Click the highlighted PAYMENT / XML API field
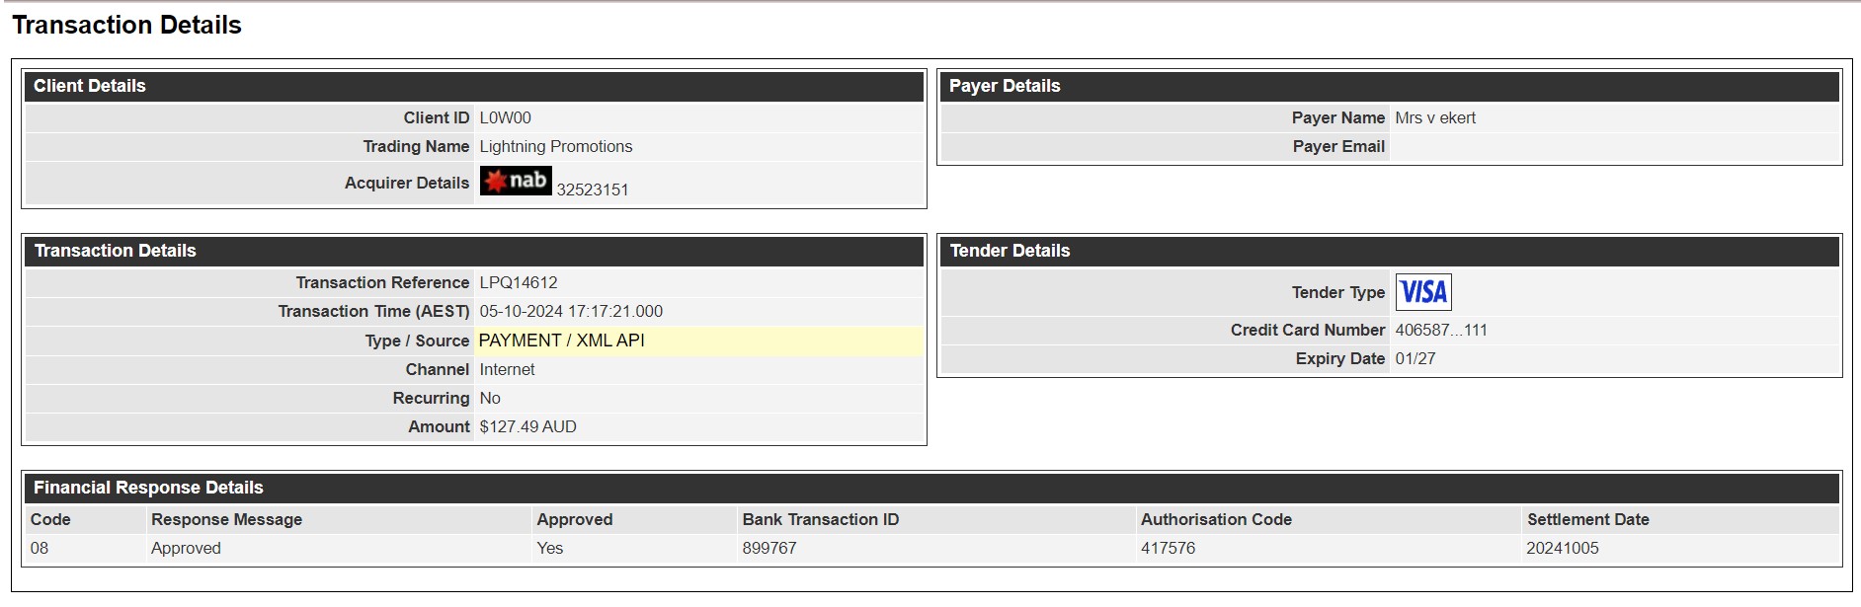This screenshot has height=607, width=1861. [x=699, y=341]
